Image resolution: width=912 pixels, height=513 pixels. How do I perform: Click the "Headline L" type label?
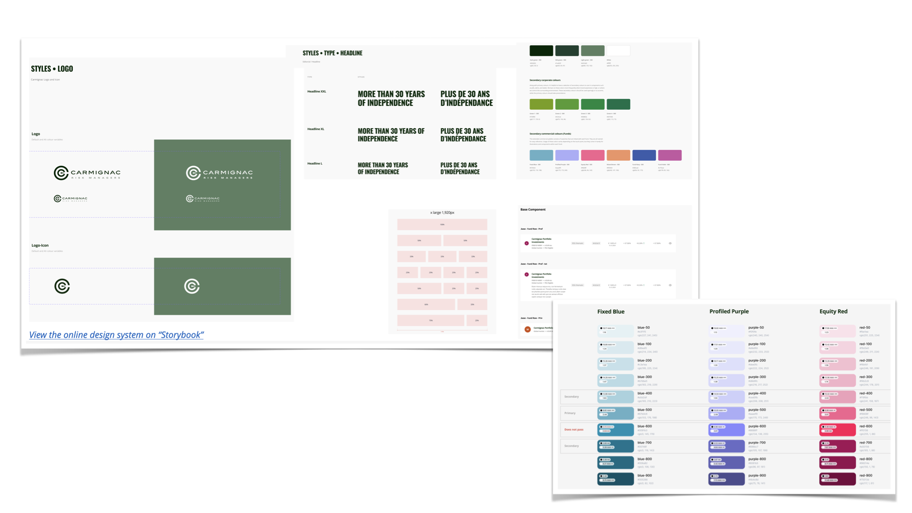[x=315, y=163]
